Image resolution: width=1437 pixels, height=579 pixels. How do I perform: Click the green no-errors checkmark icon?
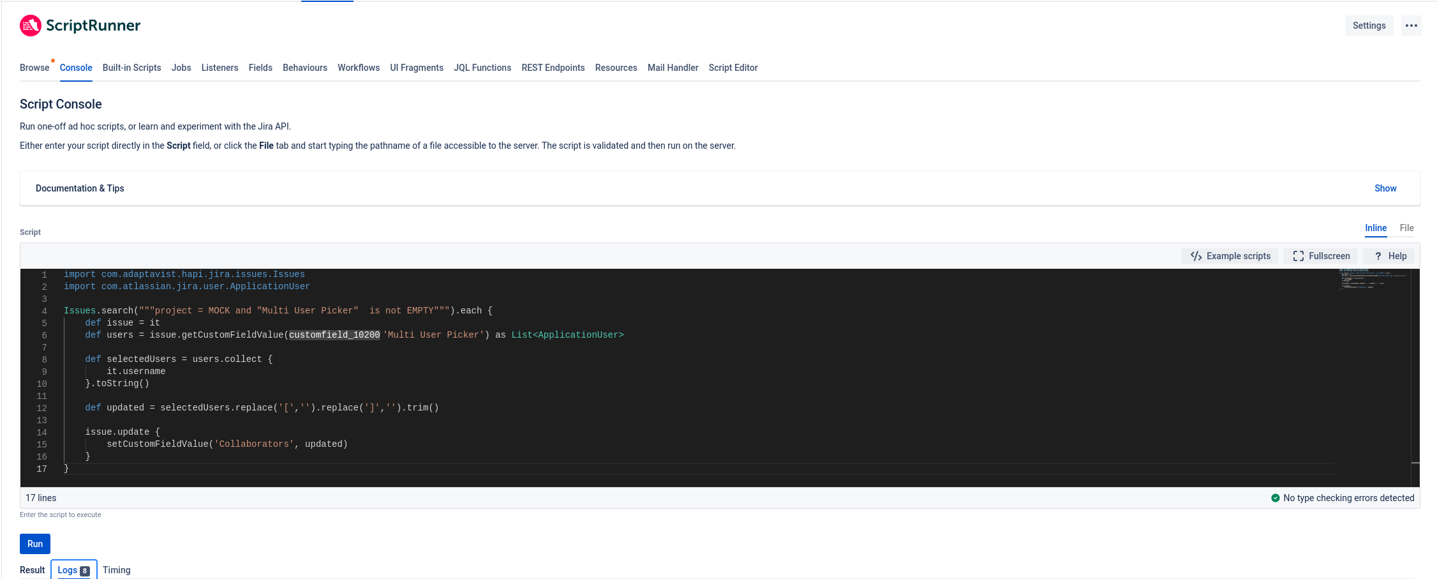point(1276,498)
